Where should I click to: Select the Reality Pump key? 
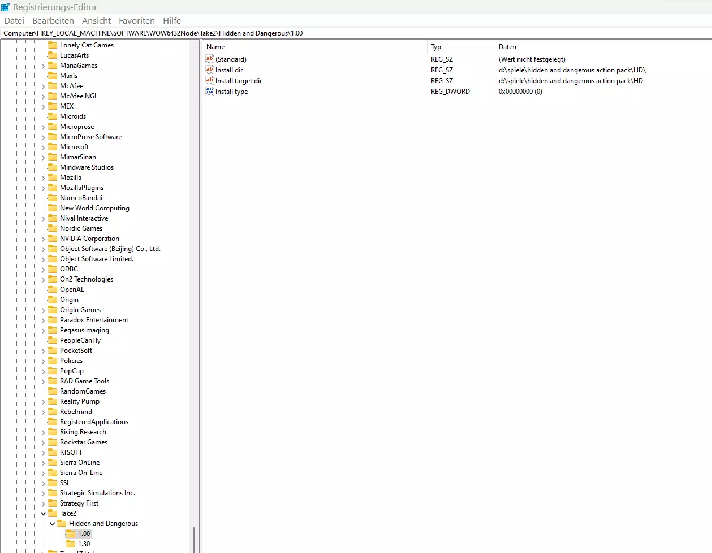(80, 401)
